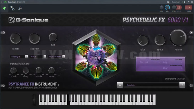Screen dimensions: 194x109
Task: Click the bottom-left panel screw
Action: (4, 86)
